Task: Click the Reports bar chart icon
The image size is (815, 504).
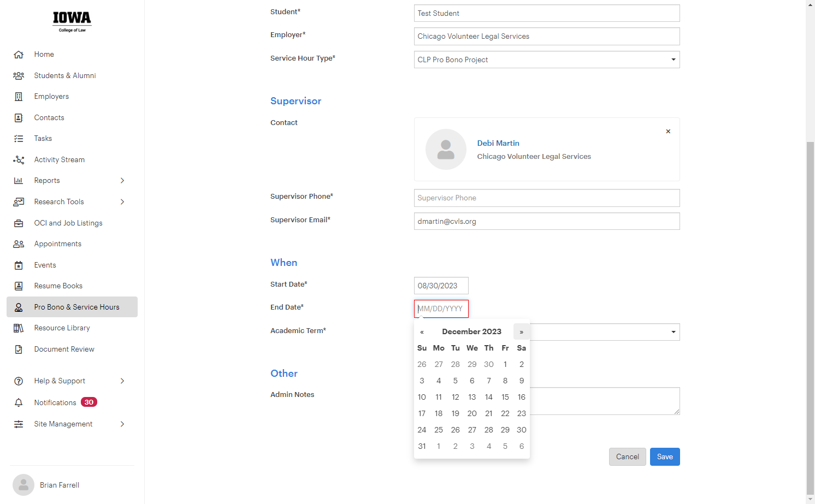Action: 19,181
